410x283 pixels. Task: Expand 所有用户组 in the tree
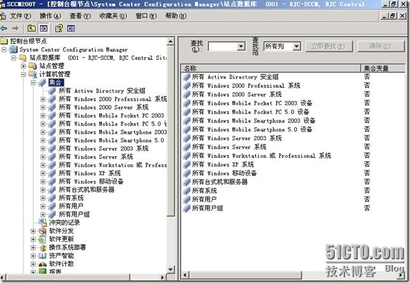[43, 214]
